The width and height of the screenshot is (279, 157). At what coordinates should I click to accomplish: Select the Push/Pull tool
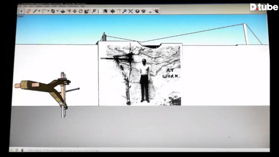pos(63,12)
